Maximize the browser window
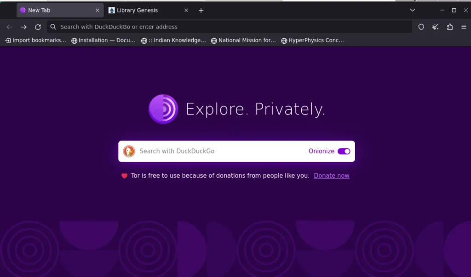Screen dimensions: 471x277 [454, 10]
